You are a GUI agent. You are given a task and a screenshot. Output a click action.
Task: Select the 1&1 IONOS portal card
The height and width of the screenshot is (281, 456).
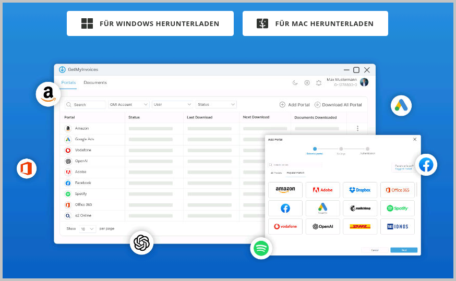397,226
